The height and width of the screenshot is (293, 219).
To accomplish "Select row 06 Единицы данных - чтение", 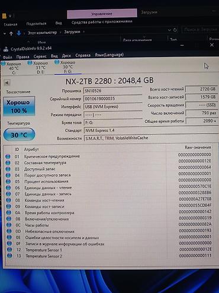I will [x=108, y=187].
